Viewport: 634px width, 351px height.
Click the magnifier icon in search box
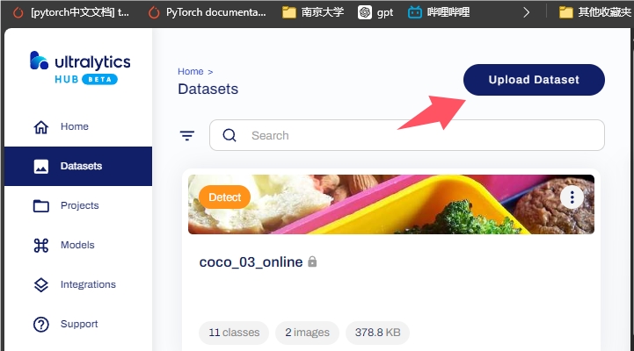(230, 135)
